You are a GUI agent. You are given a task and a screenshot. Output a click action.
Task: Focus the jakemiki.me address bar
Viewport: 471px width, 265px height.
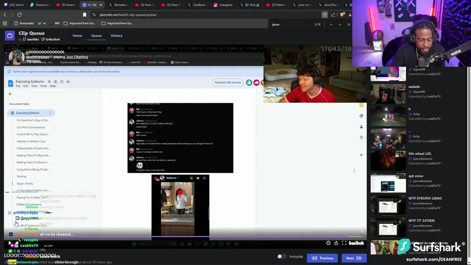(206, 15)
